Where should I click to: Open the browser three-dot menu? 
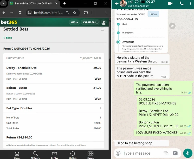(x=106, y=12)
